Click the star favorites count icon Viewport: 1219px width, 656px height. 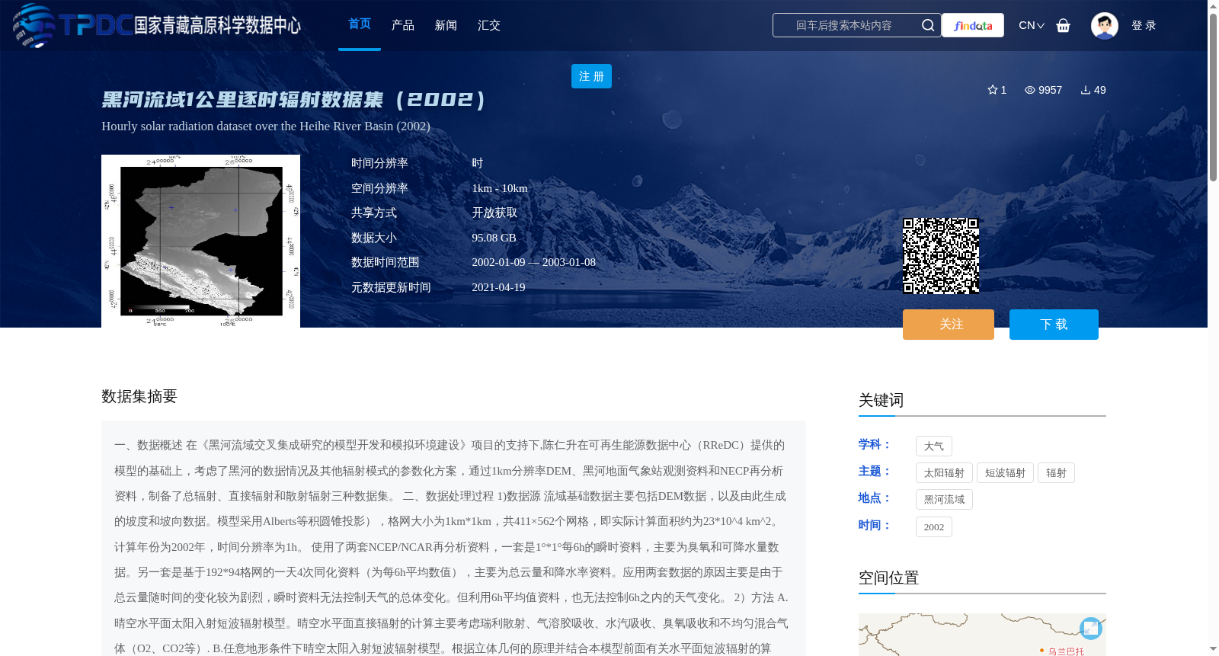(x=992, y=90)
